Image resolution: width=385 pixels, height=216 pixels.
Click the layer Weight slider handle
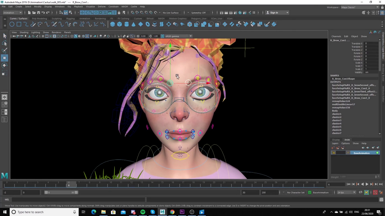[x=376, y=177]
